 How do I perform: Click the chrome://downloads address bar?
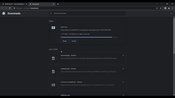point(84,8)
